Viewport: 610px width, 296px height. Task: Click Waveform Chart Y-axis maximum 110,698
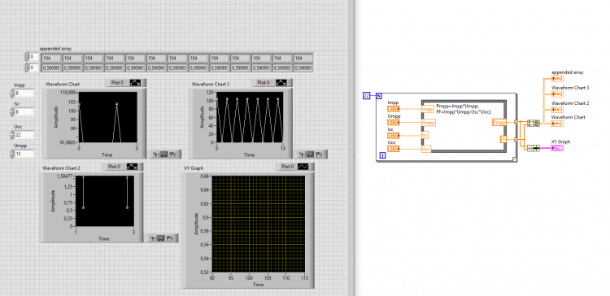point(69,92)
